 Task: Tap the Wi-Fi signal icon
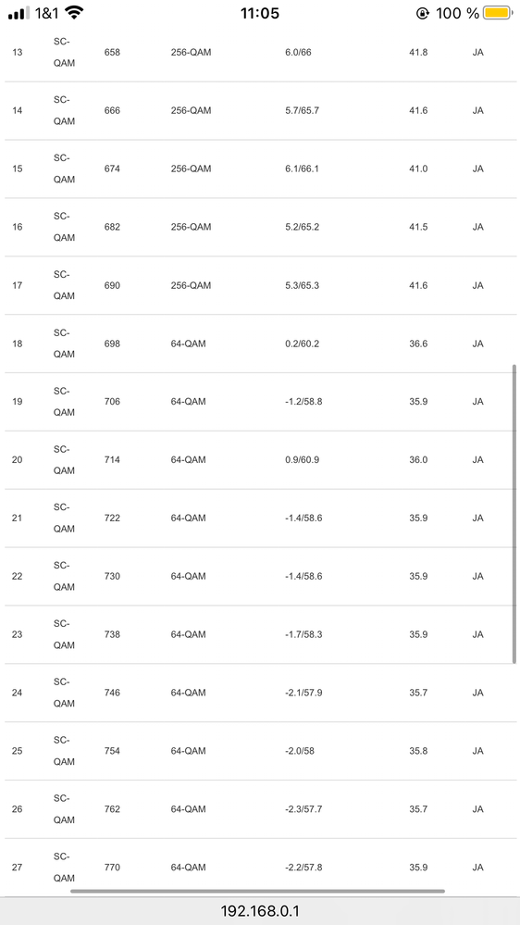pos(74,12)
